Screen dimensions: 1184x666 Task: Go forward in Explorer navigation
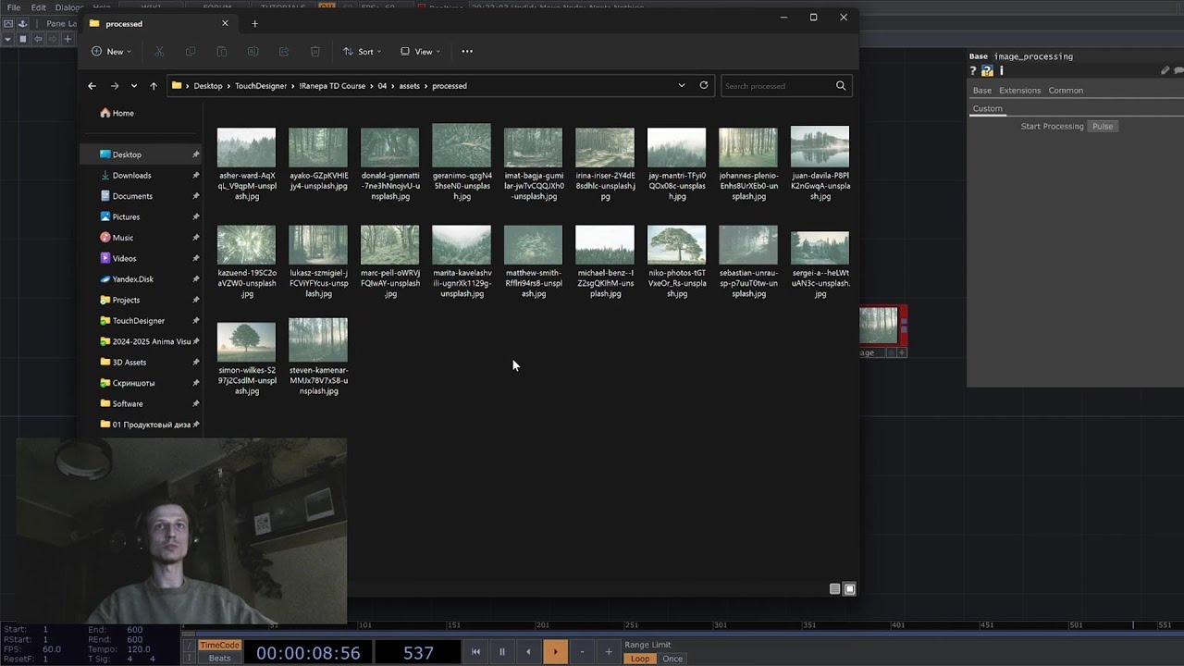115,86
